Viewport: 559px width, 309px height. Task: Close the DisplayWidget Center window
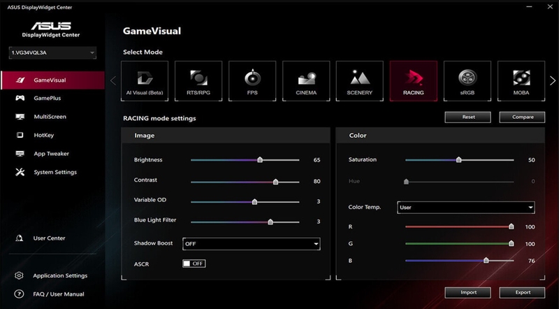550,6
